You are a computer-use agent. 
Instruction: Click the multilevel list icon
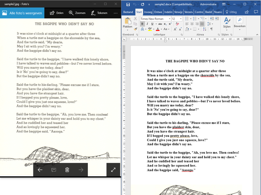202,18
